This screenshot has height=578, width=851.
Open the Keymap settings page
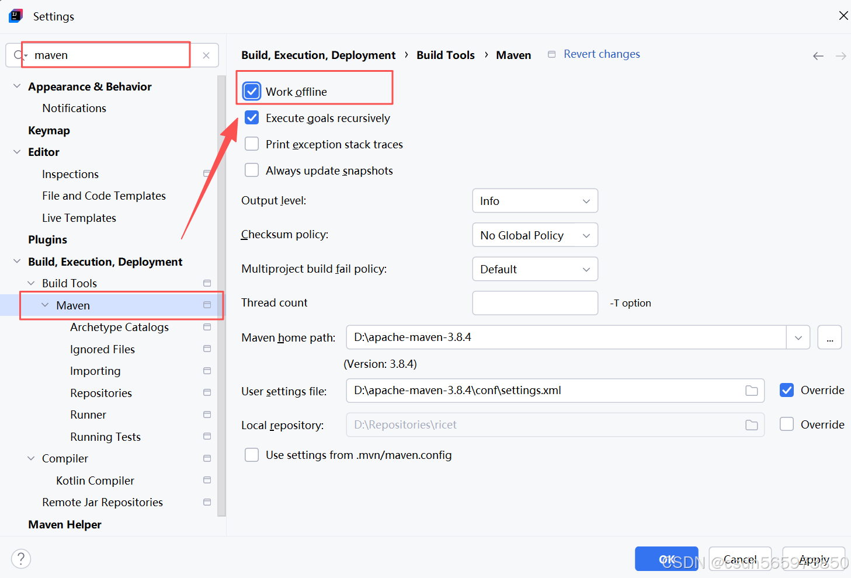pos(49,130)
